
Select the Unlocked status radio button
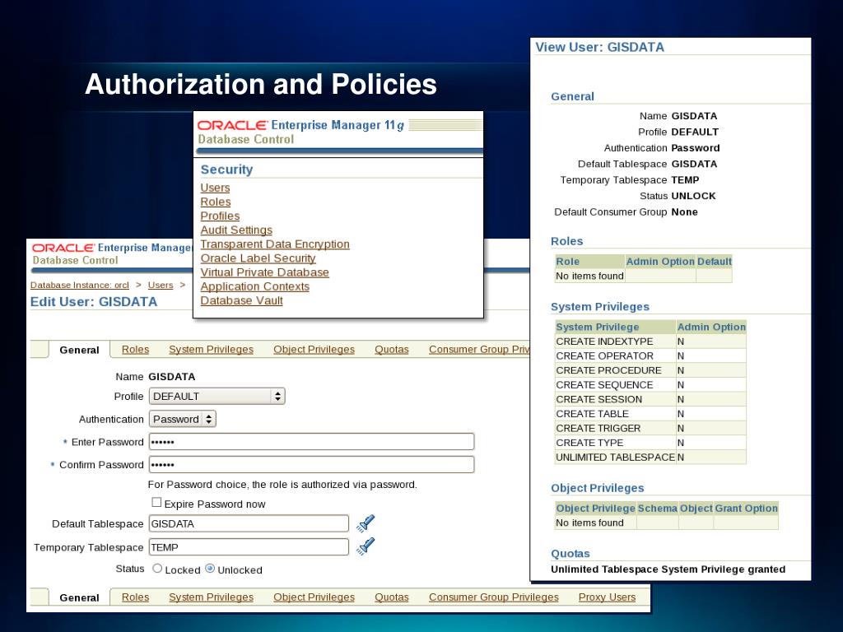click(210, 569)
